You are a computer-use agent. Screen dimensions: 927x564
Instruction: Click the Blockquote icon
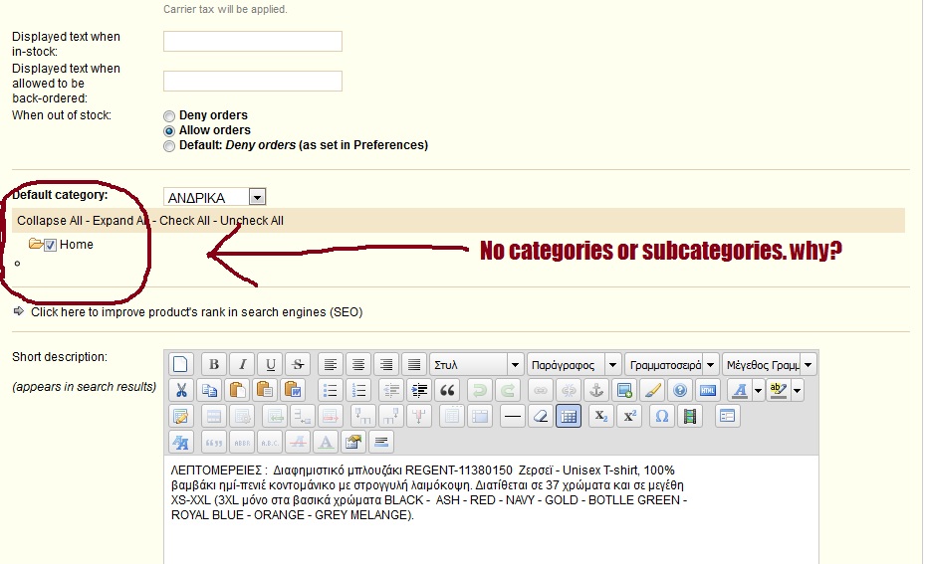click(447, 390)
